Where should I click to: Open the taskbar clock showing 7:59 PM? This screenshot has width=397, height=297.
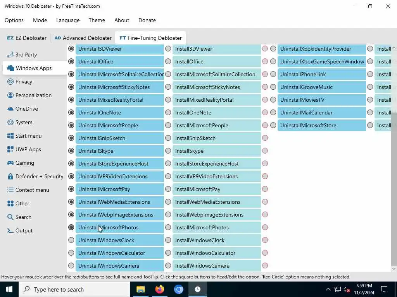364,289
